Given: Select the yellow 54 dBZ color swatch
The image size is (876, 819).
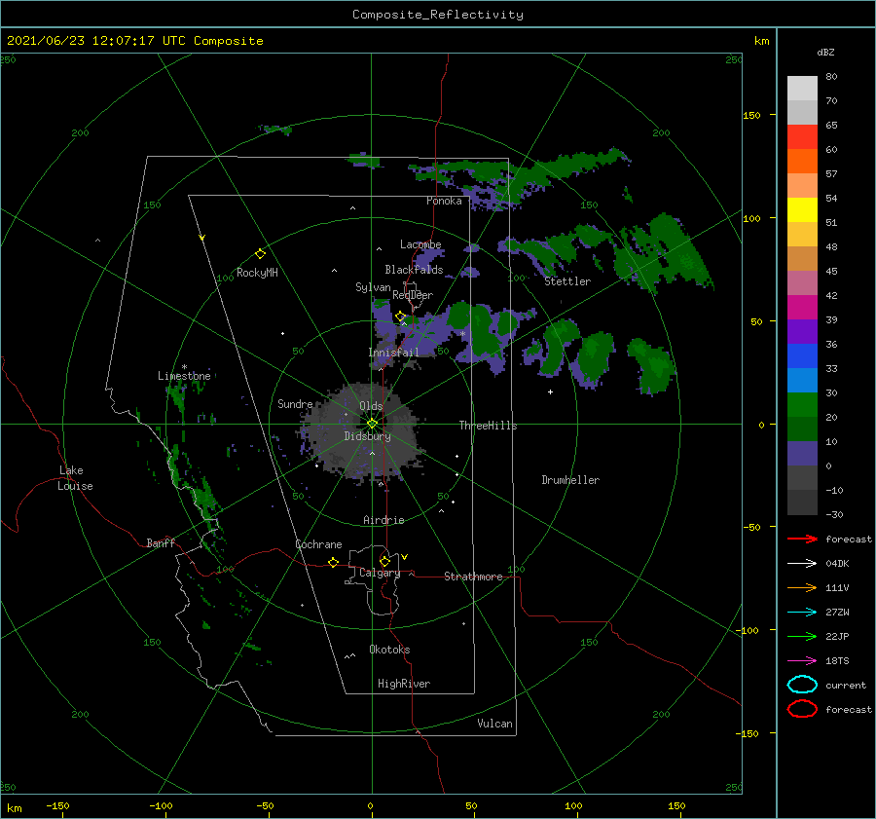Looking at the screenshot, I should click(x=802, y=209).
